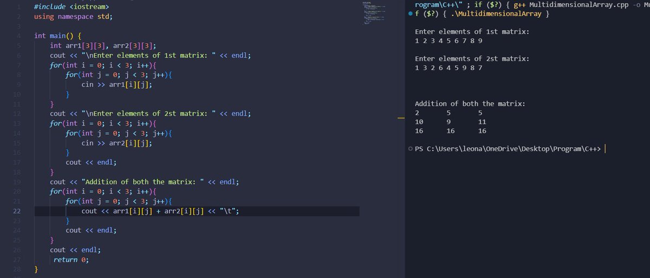Click terminal input '1 2 3 4 5 6 7 8 9'

point(448,41)
